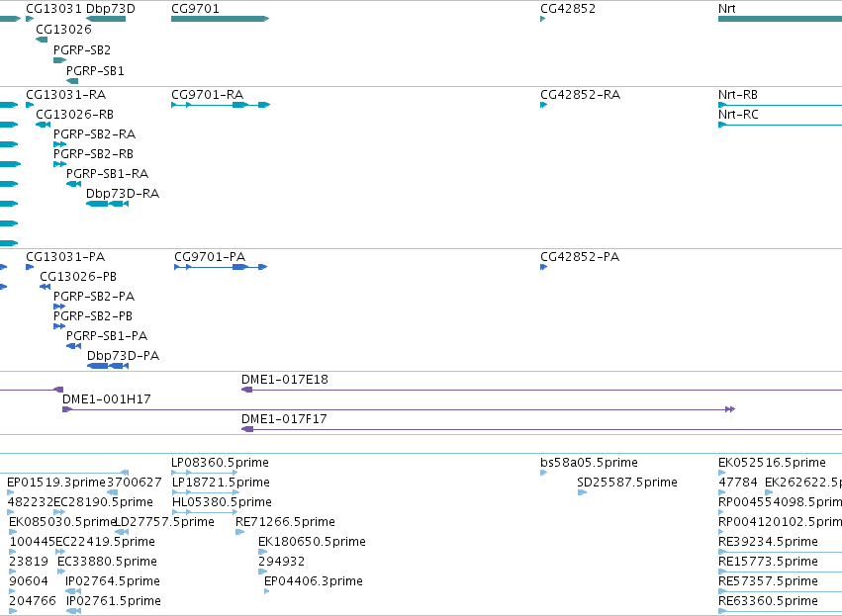
Task: Select the Nrt-RC transcript label
Action: coord(738,115)
